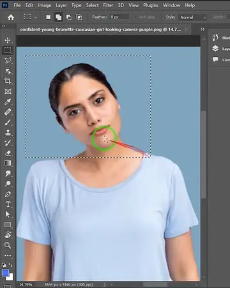Click the Feather value field
This screenshot has width=230, height=288.
tap(119, 17)
